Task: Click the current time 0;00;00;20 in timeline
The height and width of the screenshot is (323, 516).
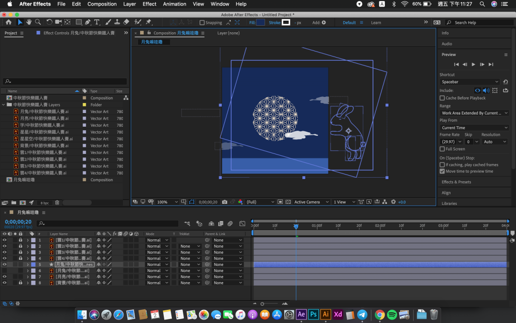Action: click(x=18, y=222)
